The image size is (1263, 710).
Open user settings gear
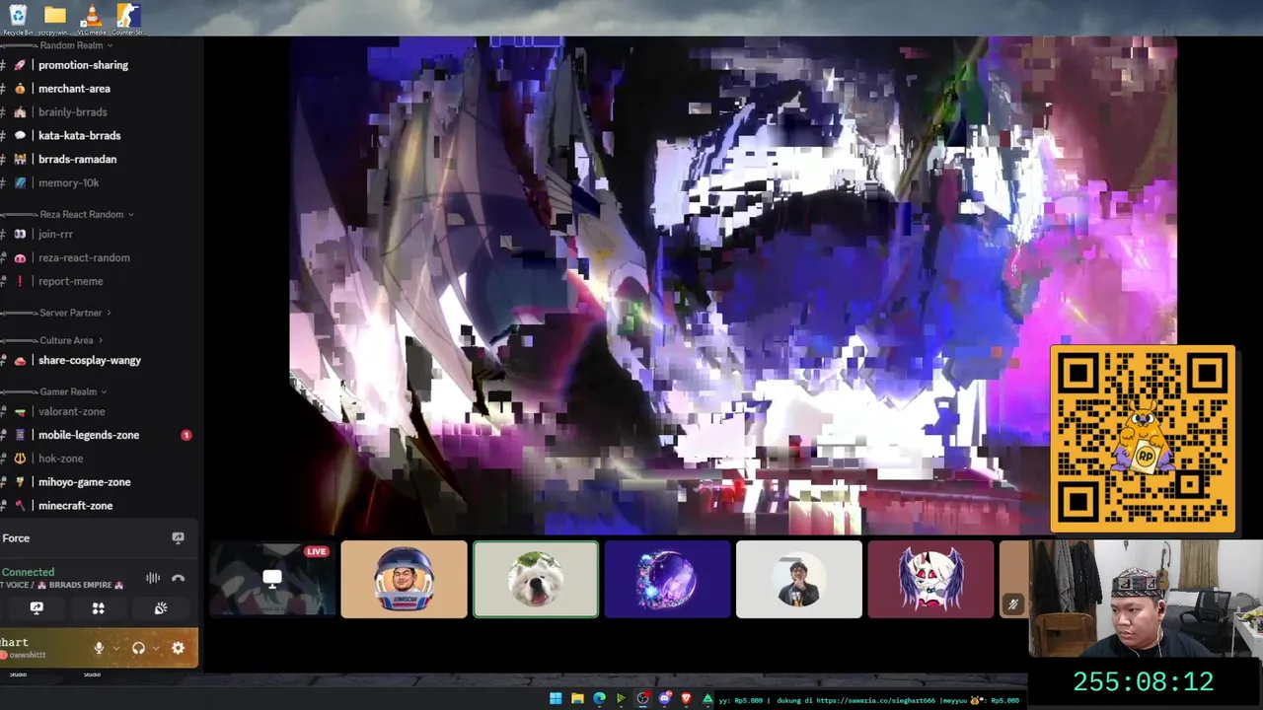pyautogui.click(x=178, y=648)
